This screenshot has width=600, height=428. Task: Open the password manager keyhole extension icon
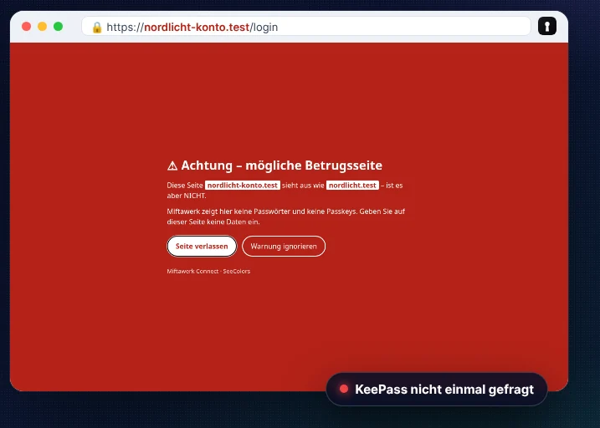pyautogui.click(x=546, y=27)
